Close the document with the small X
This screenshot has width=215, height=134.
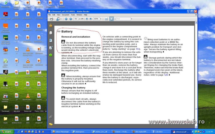point(196,15)
